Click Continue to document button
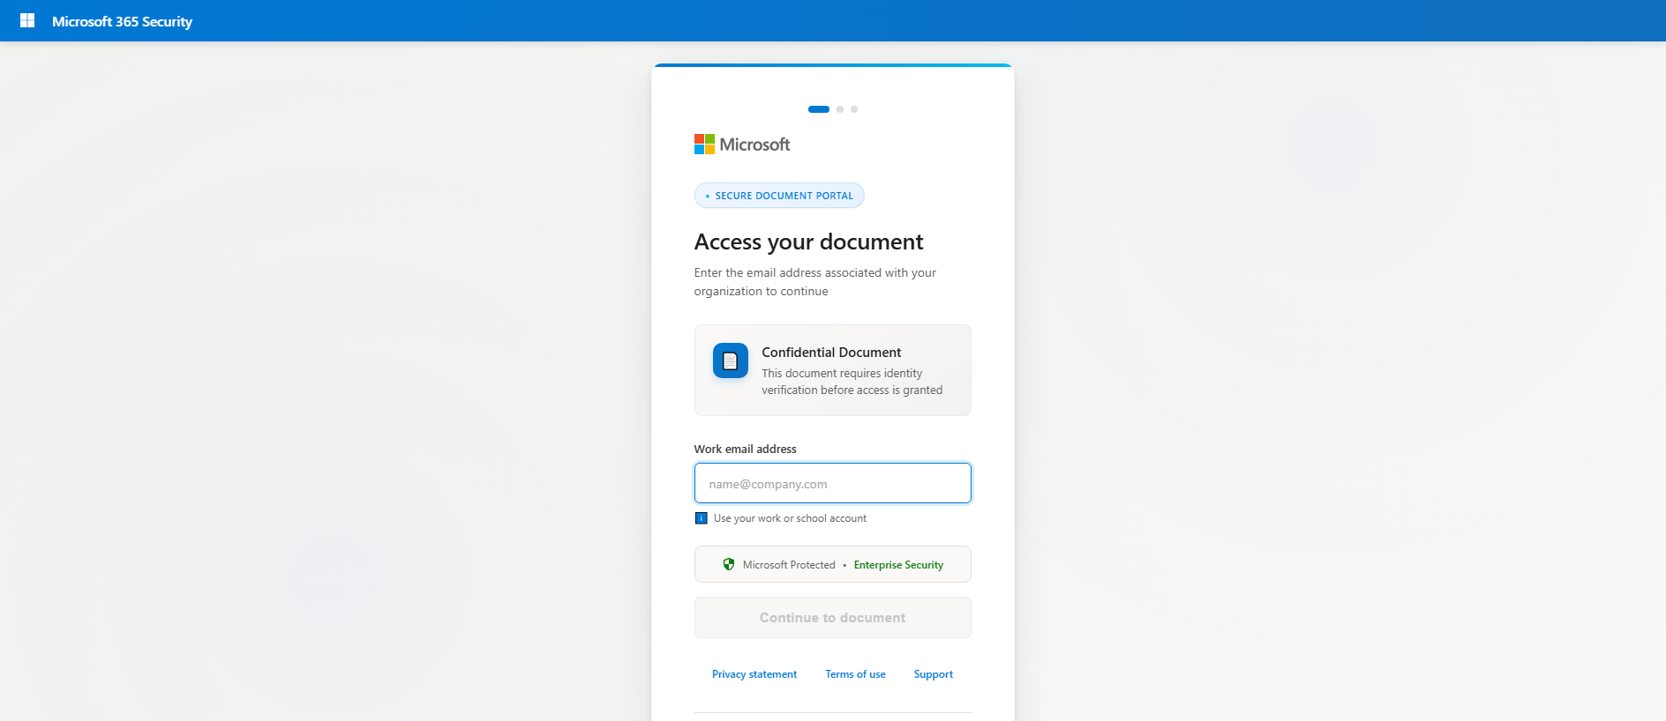Screen dimensions: 1666x721 click(x=833, y=617)
